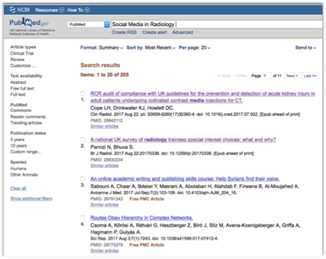The width and height of the screenshot is (326, 259).
Task: Open the Per page 20 dropdown
Action: pos(194,48)
